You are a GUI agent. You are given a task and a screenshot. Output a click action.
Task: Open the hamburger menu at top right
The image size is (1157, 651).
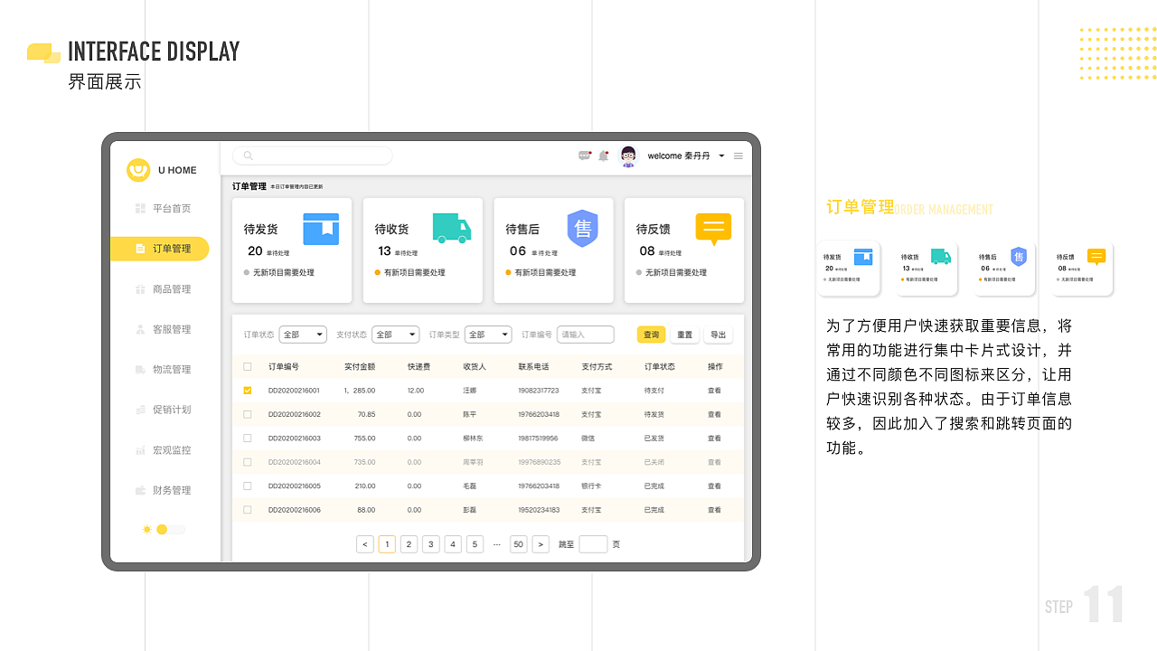(738, 156)
